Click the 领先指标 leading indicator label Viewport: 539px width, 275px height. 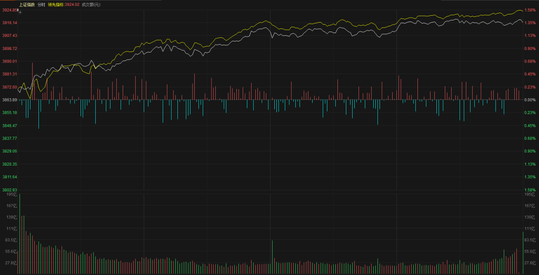(x=56, y=4)
